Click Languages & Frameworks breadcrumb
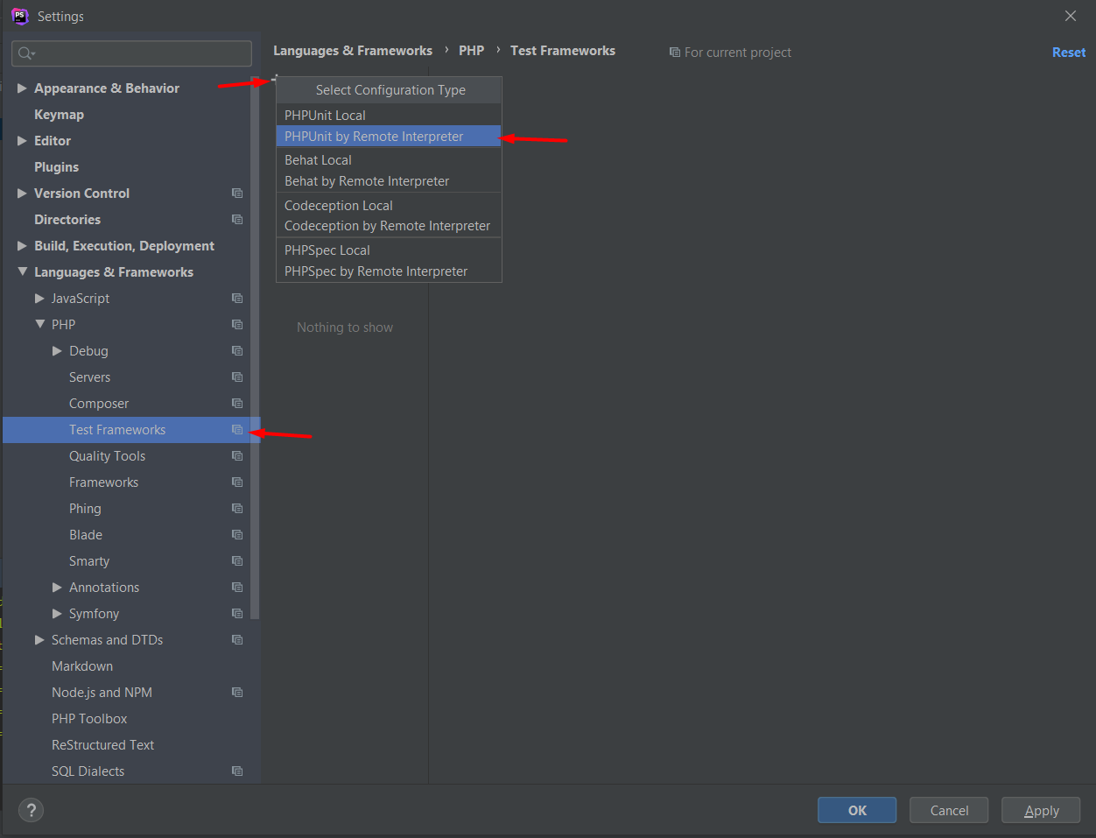Image resolution: width=1096 pixels, height=838 pixels. (x=353, y=51)
